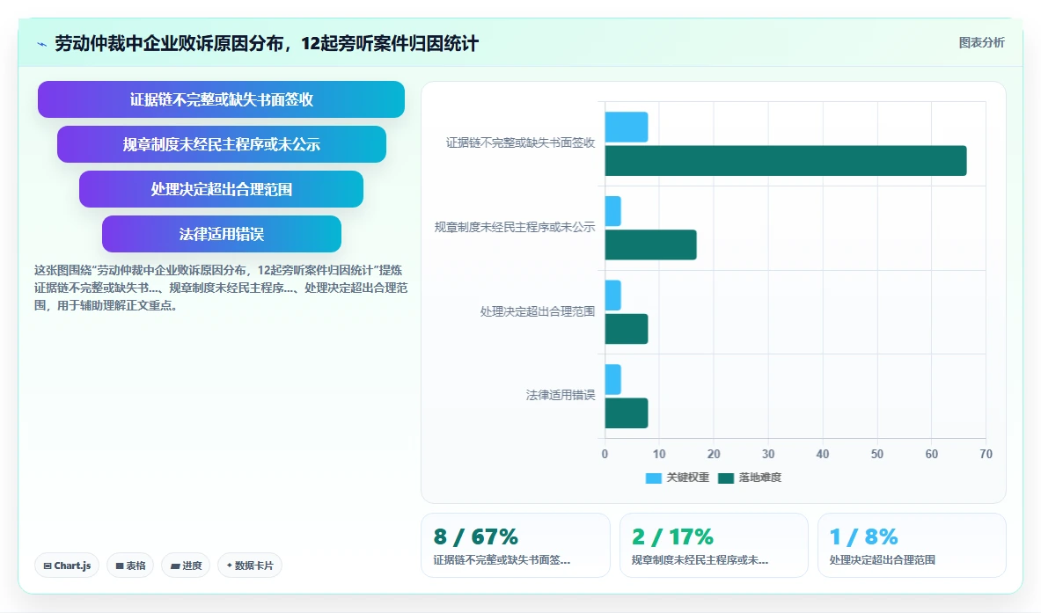Click the chart y-axis label 规章制度未经民主程序或未公示
1041x613 pixels.
tap(515, 227)
